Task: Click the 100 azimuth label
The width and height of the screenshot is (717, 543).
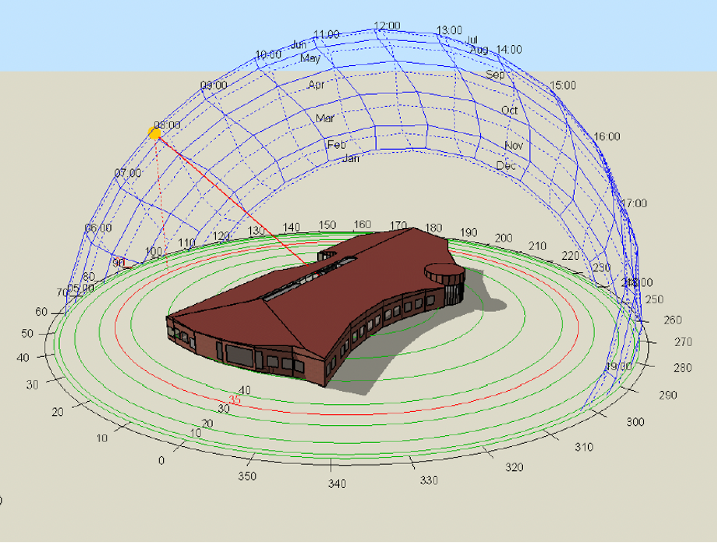Action: pyautogui.click(x=153, y=251)
